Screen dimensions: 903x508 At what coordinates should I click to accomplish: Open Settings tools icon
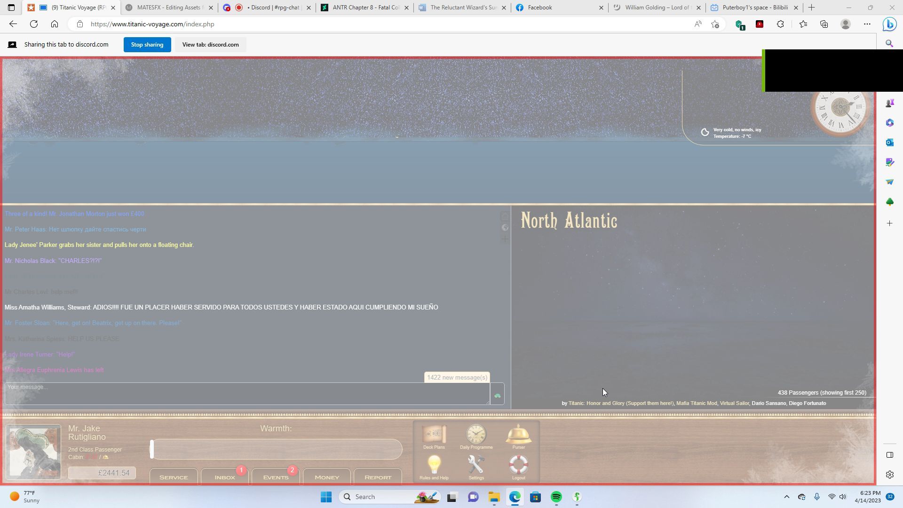point(476,465)
